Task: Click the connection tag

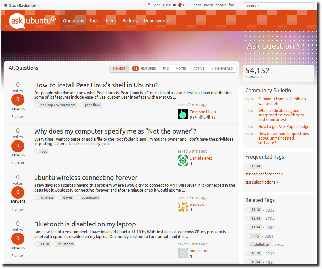Action: point(88,197)
